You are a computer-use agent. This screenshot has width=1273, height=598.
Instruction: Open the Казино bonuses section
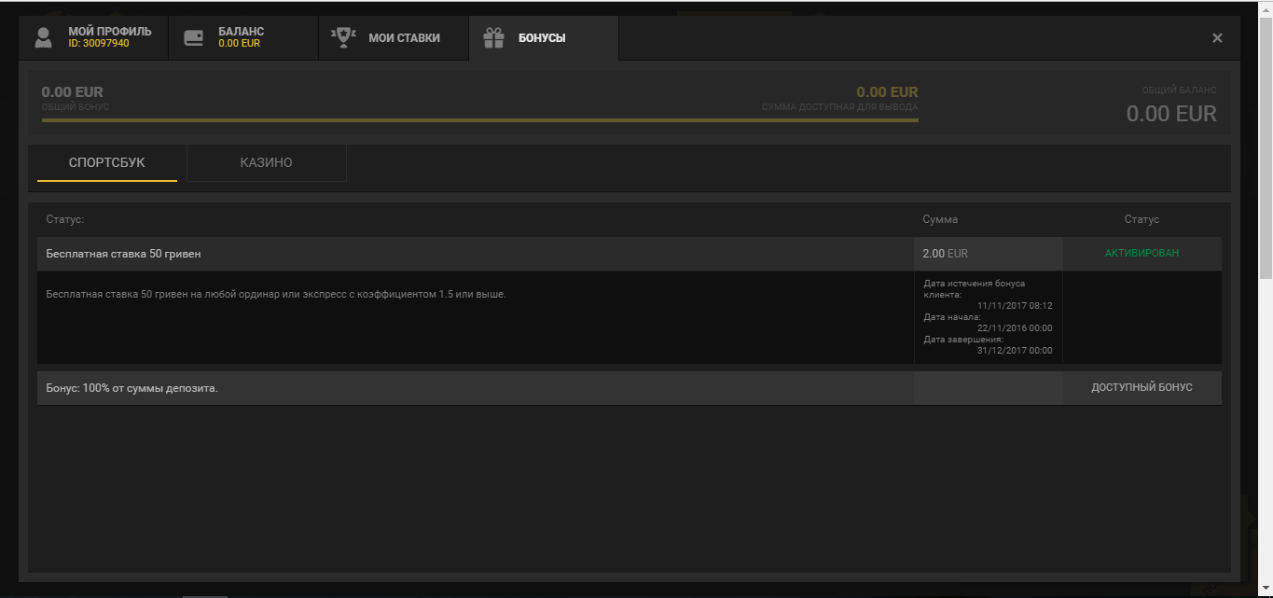click(267, 162)
